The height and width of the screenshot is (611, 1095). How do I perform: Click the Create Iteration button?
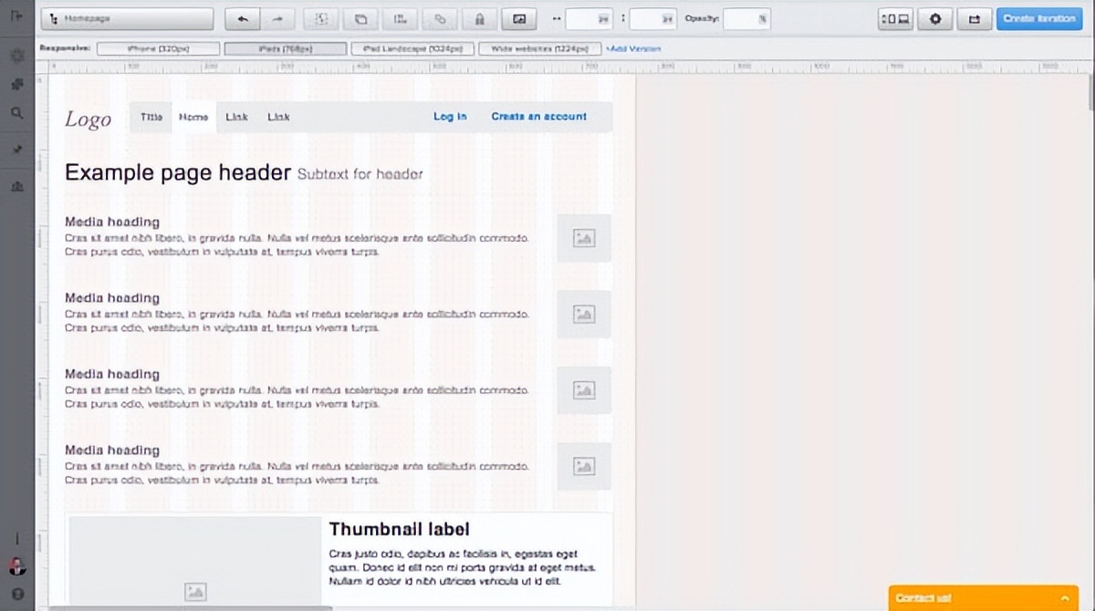coord(1038,18)
